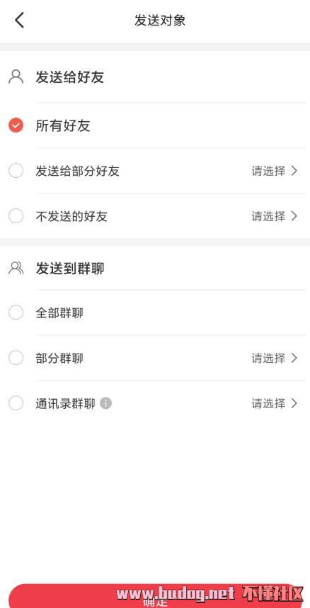Tap the 发送对象 page title

pos(160,20)
